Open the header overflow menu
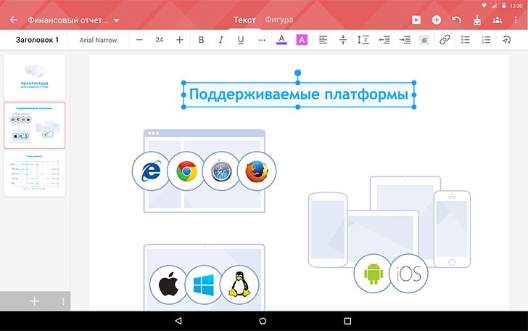The height and width of the screenshot is (331, 528). coord(516,20)
